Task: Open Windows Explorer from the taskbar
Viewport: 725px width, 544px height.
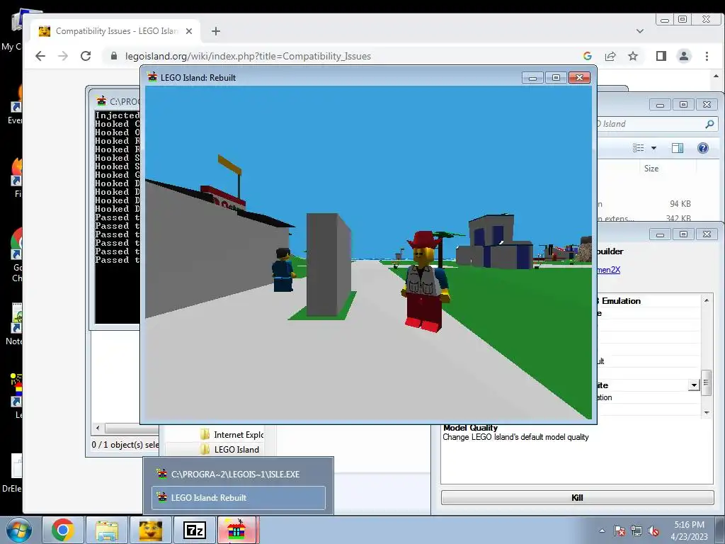Action: coord(107,530)
